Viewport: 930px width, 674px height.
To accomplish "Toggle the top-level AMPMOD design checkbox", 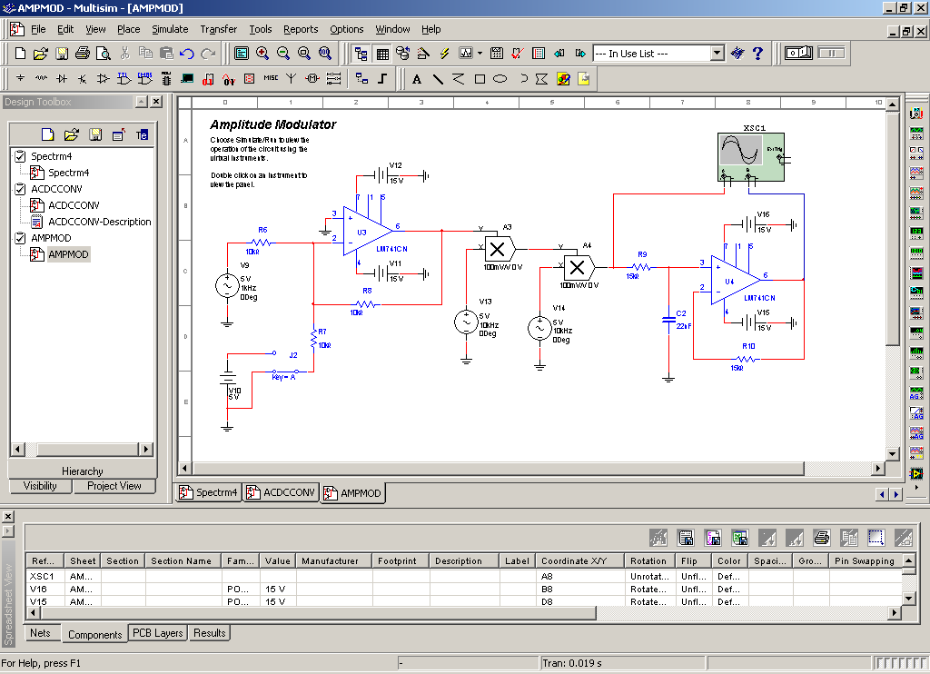I will [x=20, y=238].
